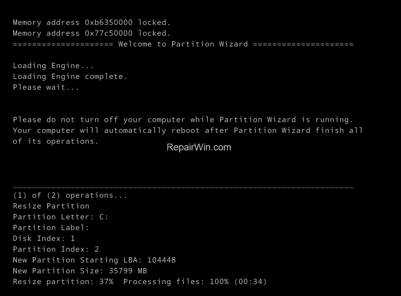Click the memory address 0x77c50000 line

point(92,33)
